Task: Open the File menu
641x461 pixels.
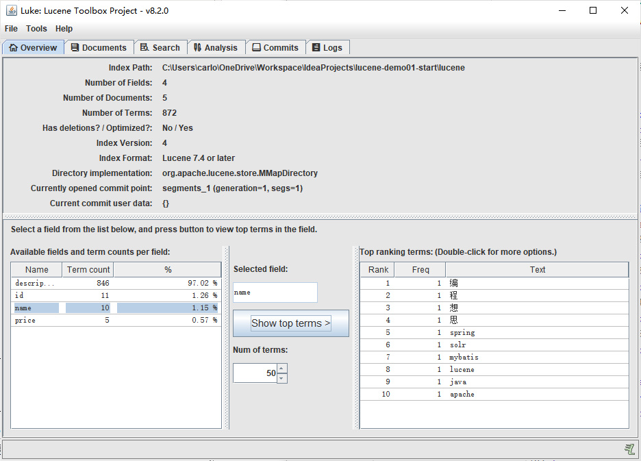Action: (11, 29)
